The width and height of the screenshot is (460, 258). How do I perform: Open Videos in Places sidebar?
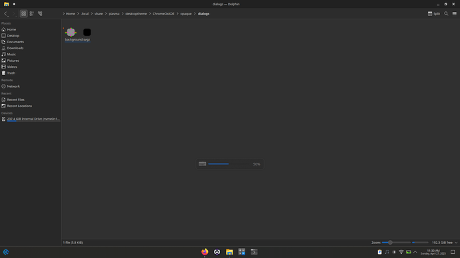[31, 66]
